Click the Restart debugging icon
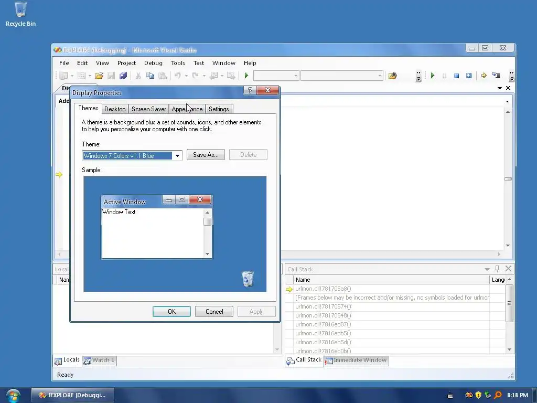Viewport: 537px width, 403px height. [469, 76]
